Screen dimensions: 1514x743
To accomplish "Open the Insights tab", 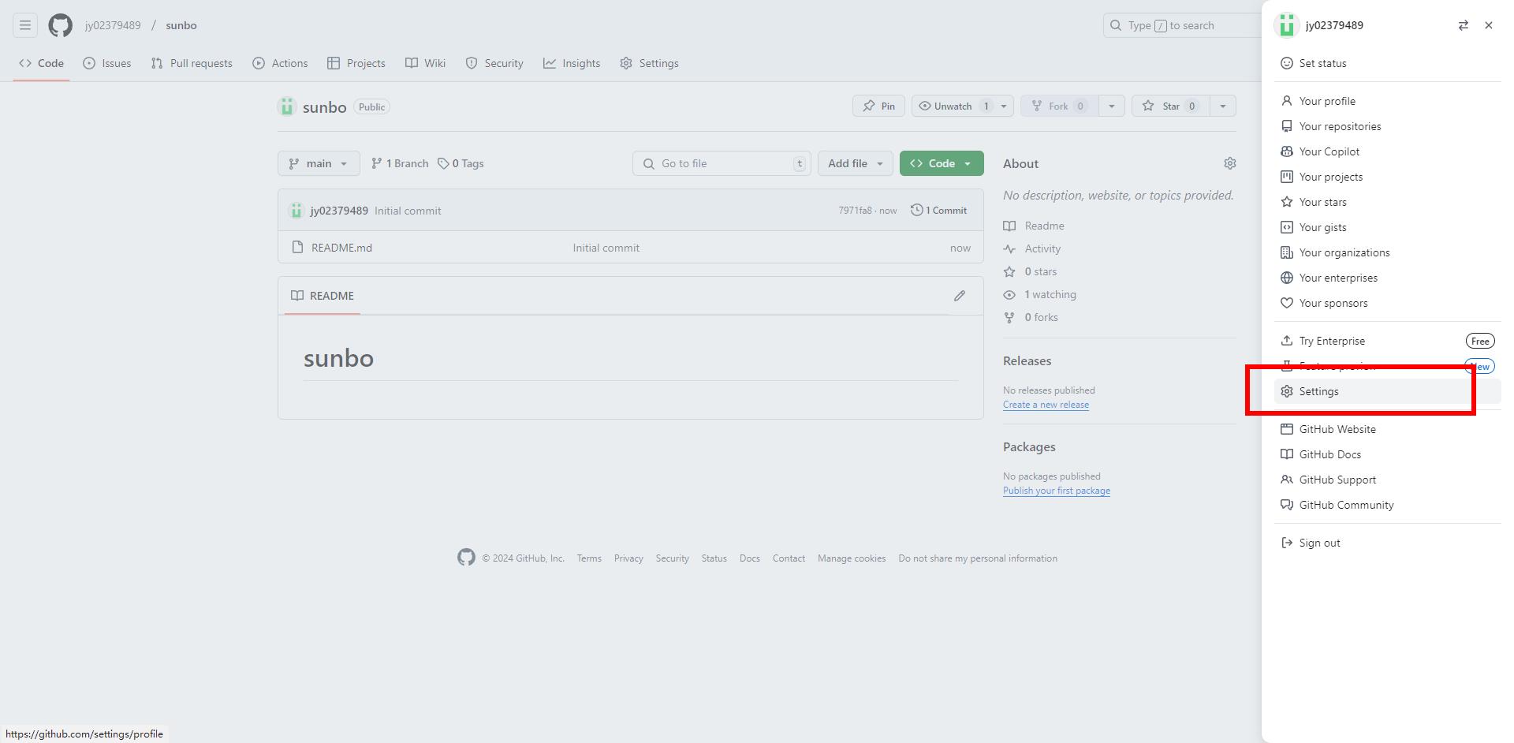I will (572, 63).
